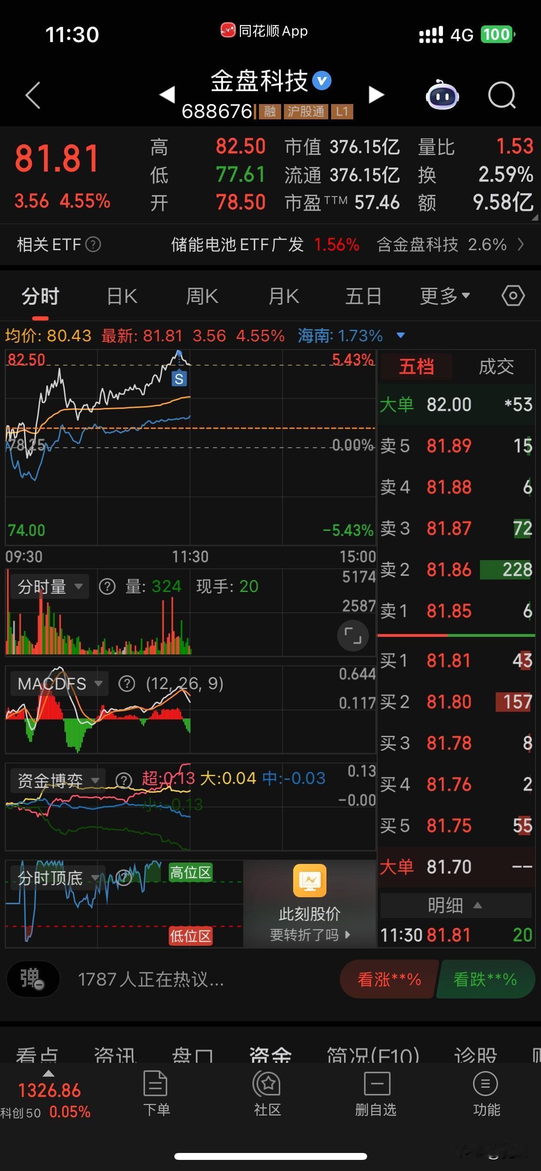Tap the fullscreen expand chart icon
541x1171 pixels.
click(353, 636)
